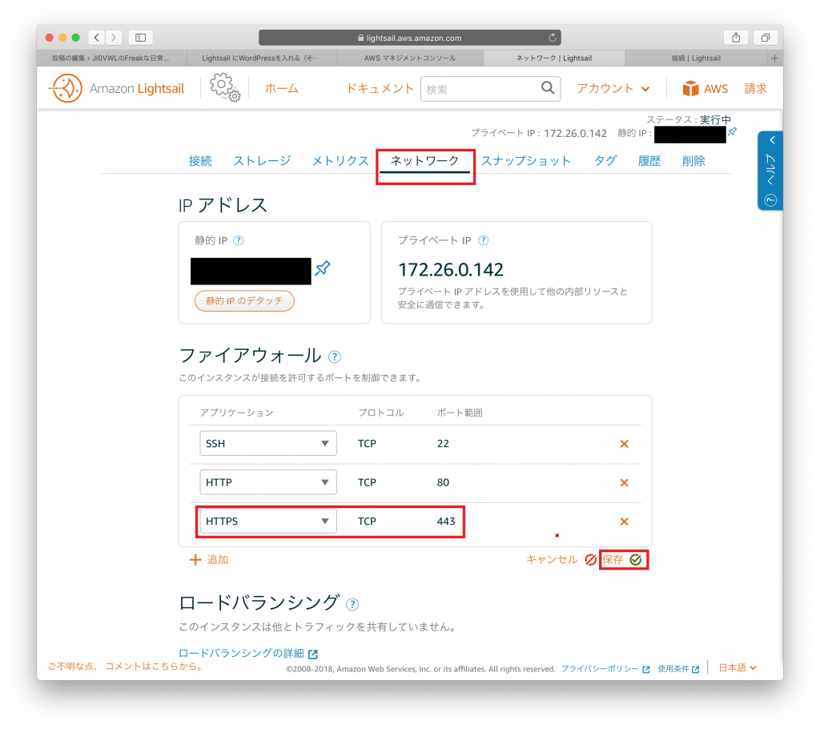This screenshot has width=820, height=729.
Task: Open the settings gear icon in header
Action: pos(225,87)
